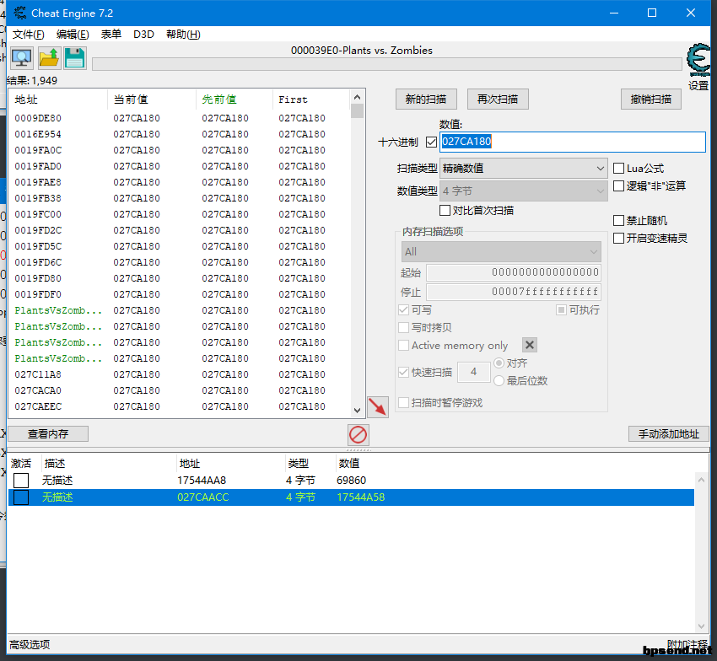Add selected addresses with red arrow
Viewport: 717px width, 661px height.
[x=378, y=407]
